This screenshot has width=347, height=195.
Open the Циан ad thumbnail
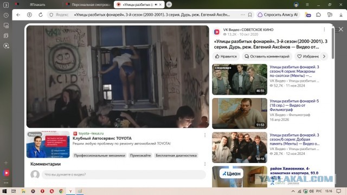pos(240,177)
